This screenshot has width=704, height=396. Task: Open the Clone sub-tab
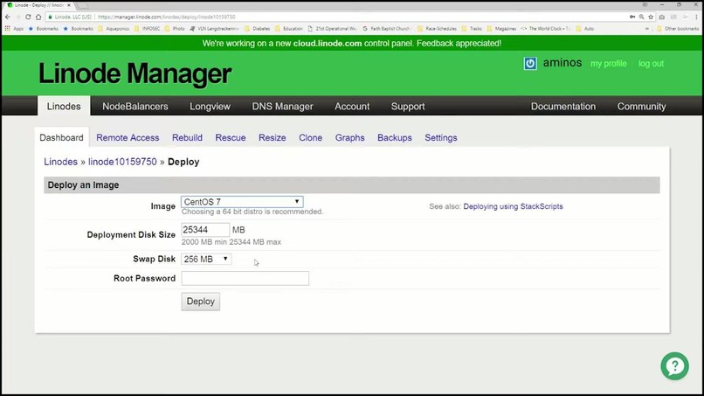point(311,137)
